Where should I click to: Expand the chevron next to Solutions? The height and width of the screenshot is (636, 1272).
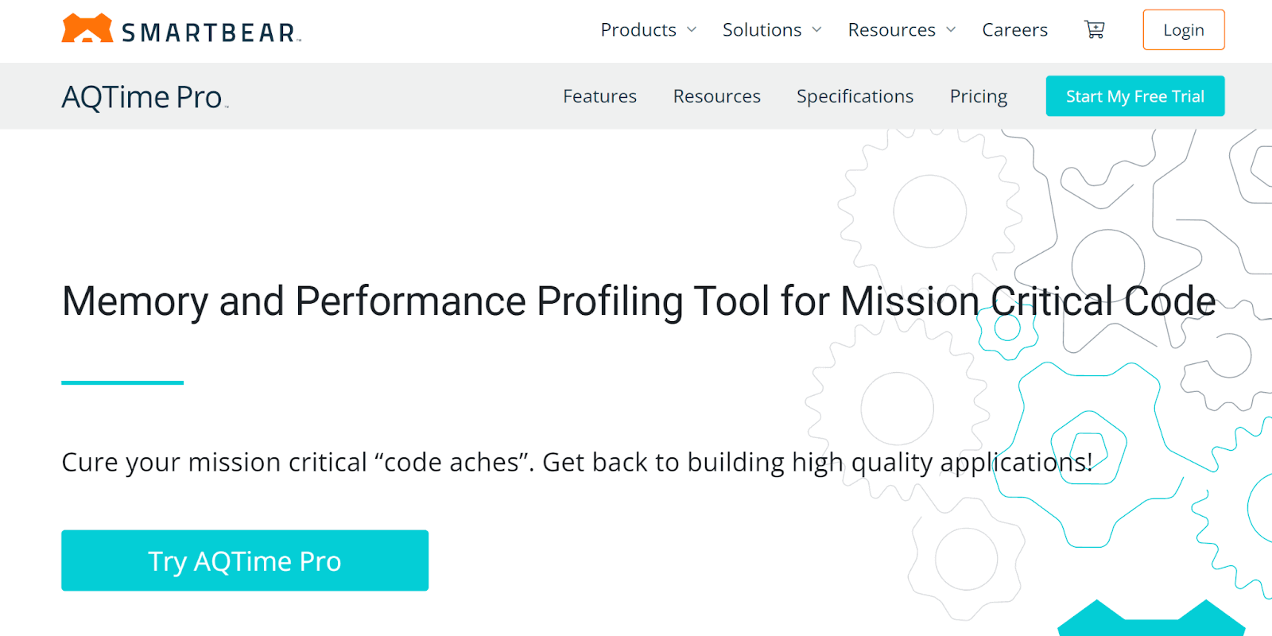pos(816,30)
